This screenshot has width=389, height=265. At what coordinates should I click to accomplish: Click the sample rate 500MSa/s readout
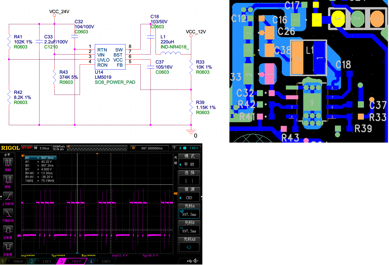coord(59,146)
